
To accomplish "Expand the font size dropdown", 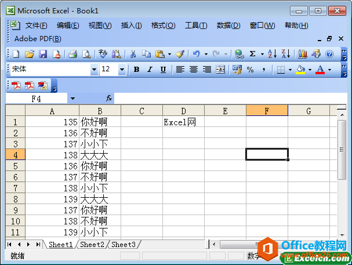I will pyautogui.click(x=122, y=70).
